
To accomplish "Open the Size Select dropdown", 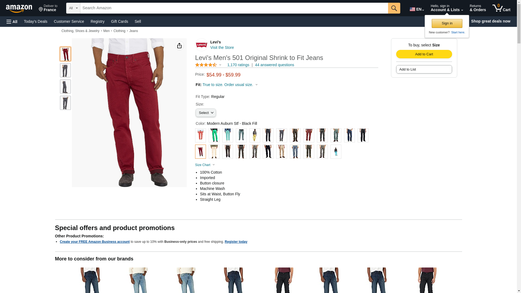I will pyautogui.click(x=206, y=113).
